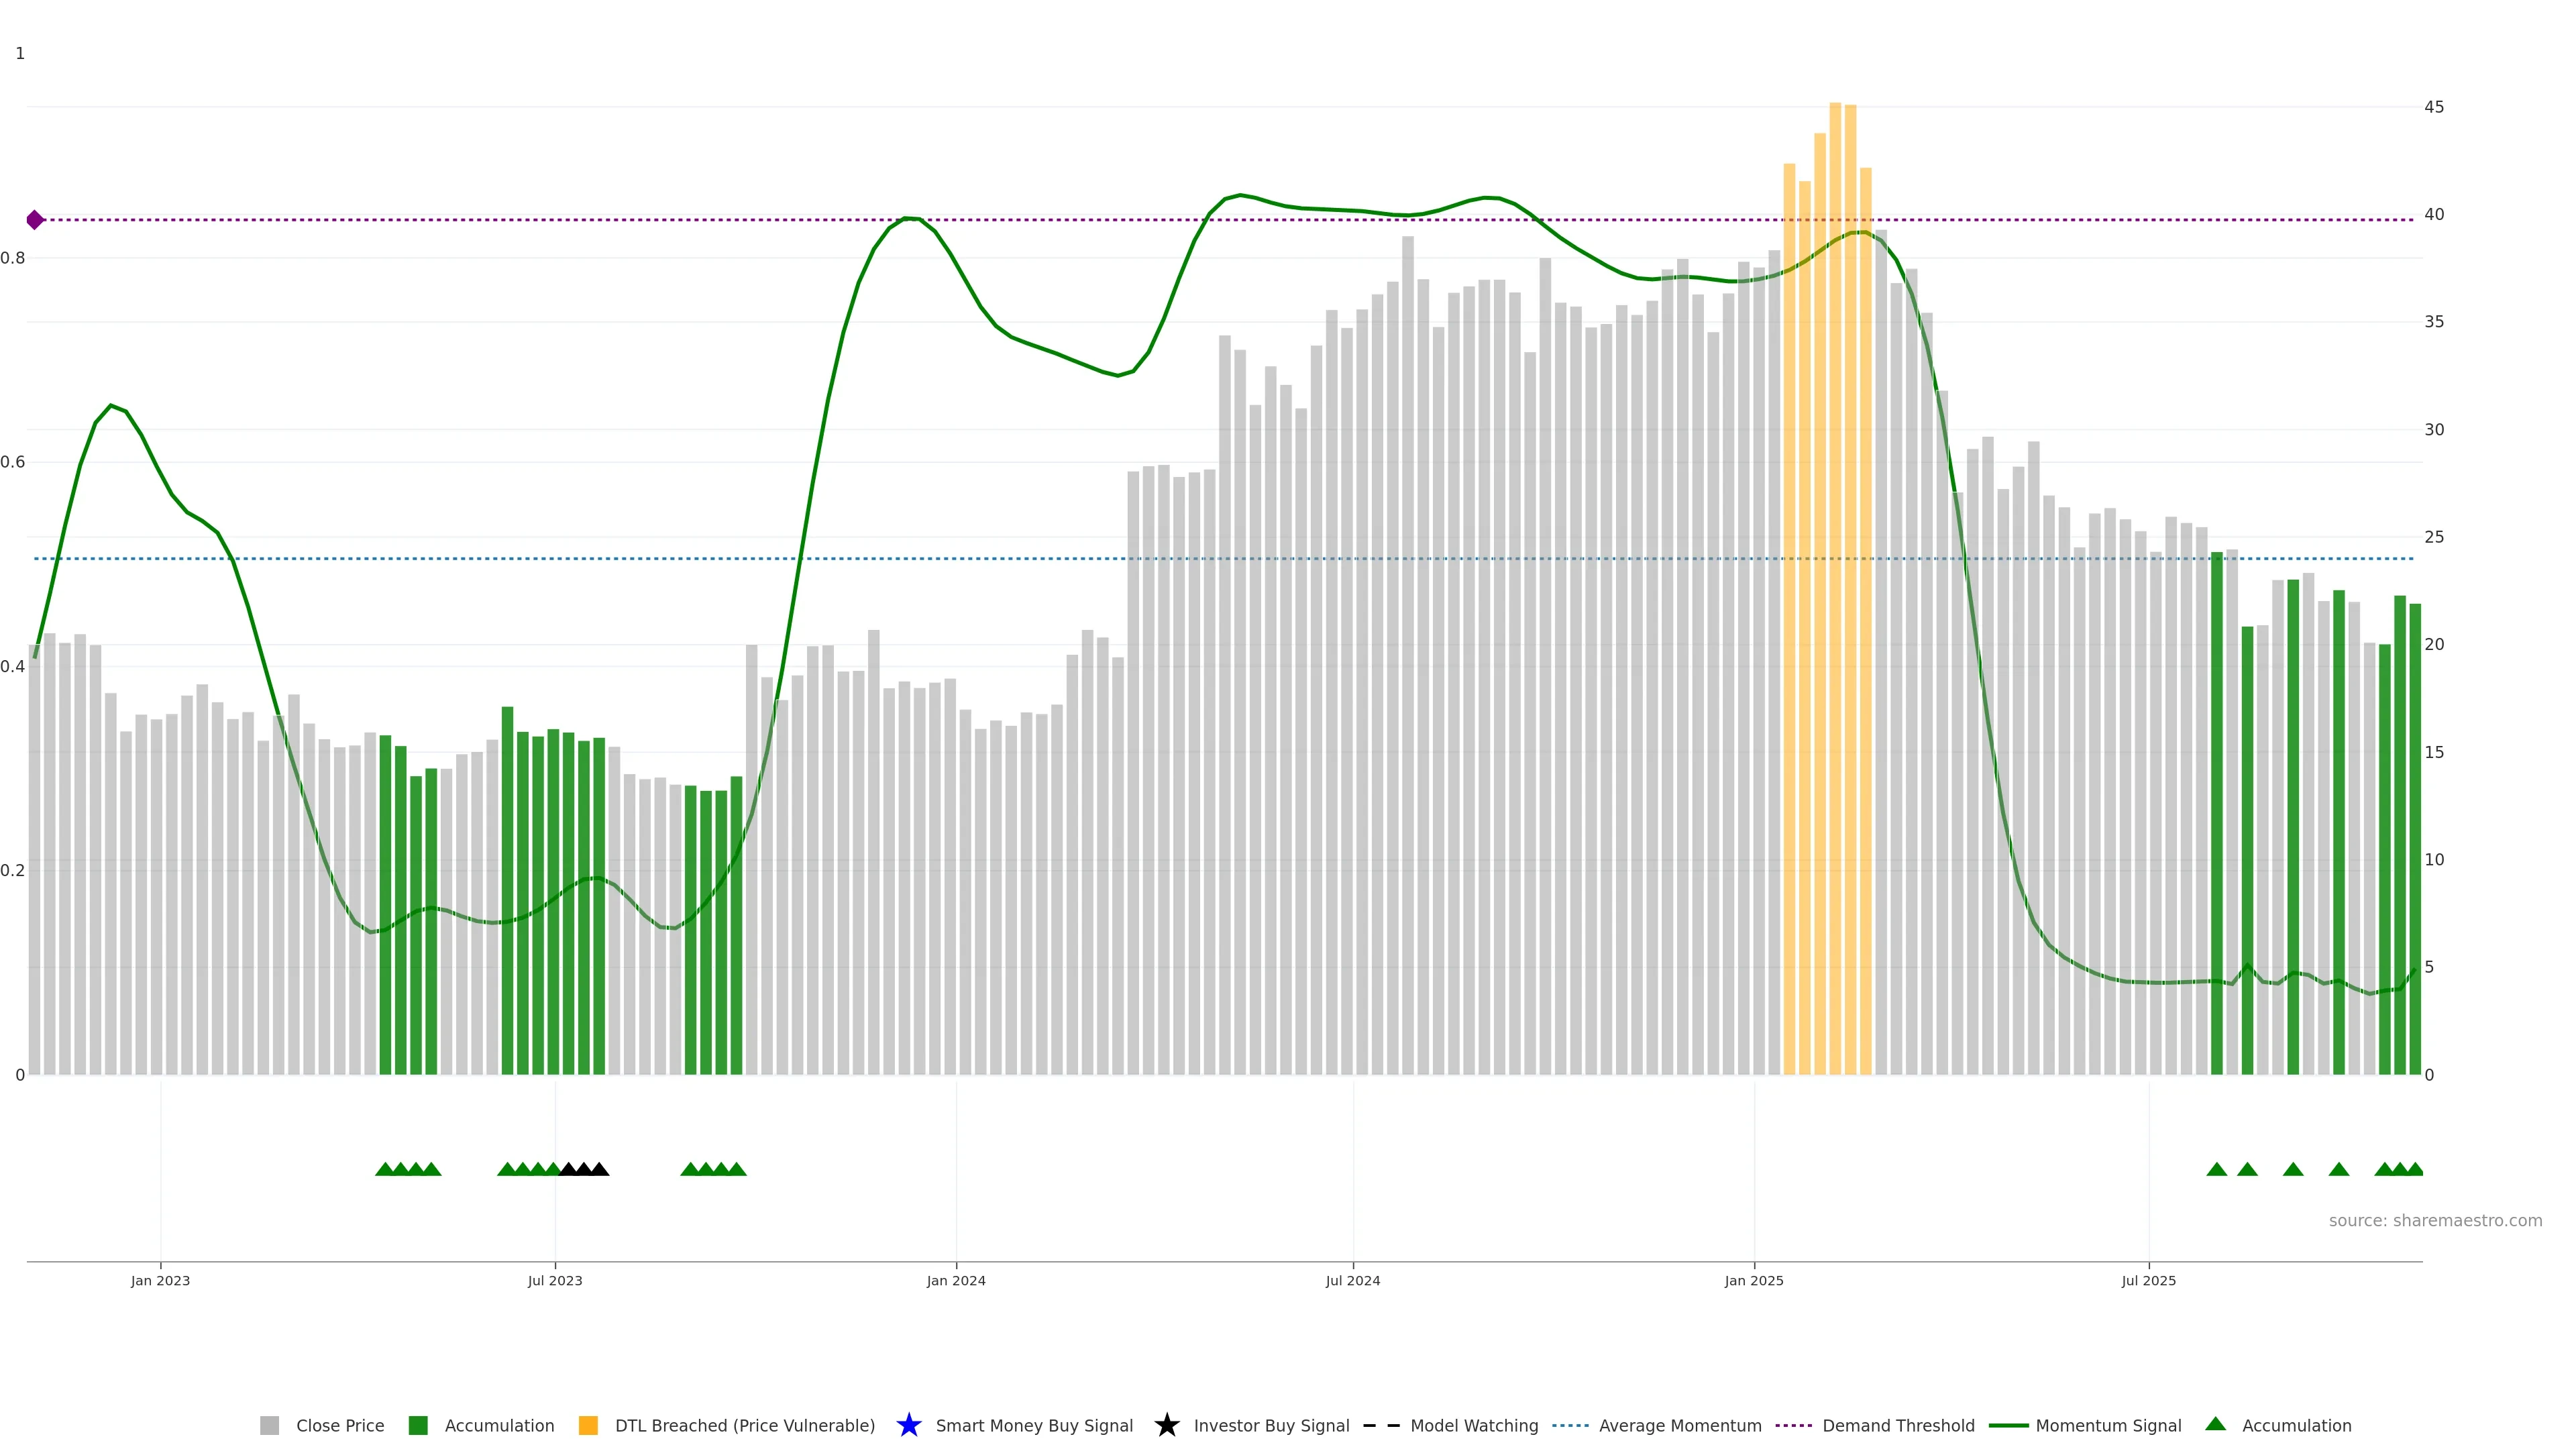Click the green Accumulation legend square
Image resolution: width=2576 pixels, height=1449 pixels.
coord(418,1425)
